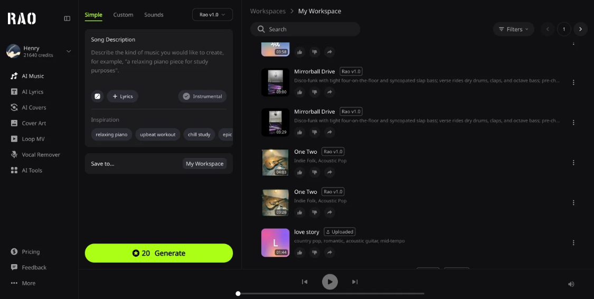Open the Rao v1.0 model dropdown
Image resolution: width=594 pixels, height=299 pixels.
pos(212,15)
